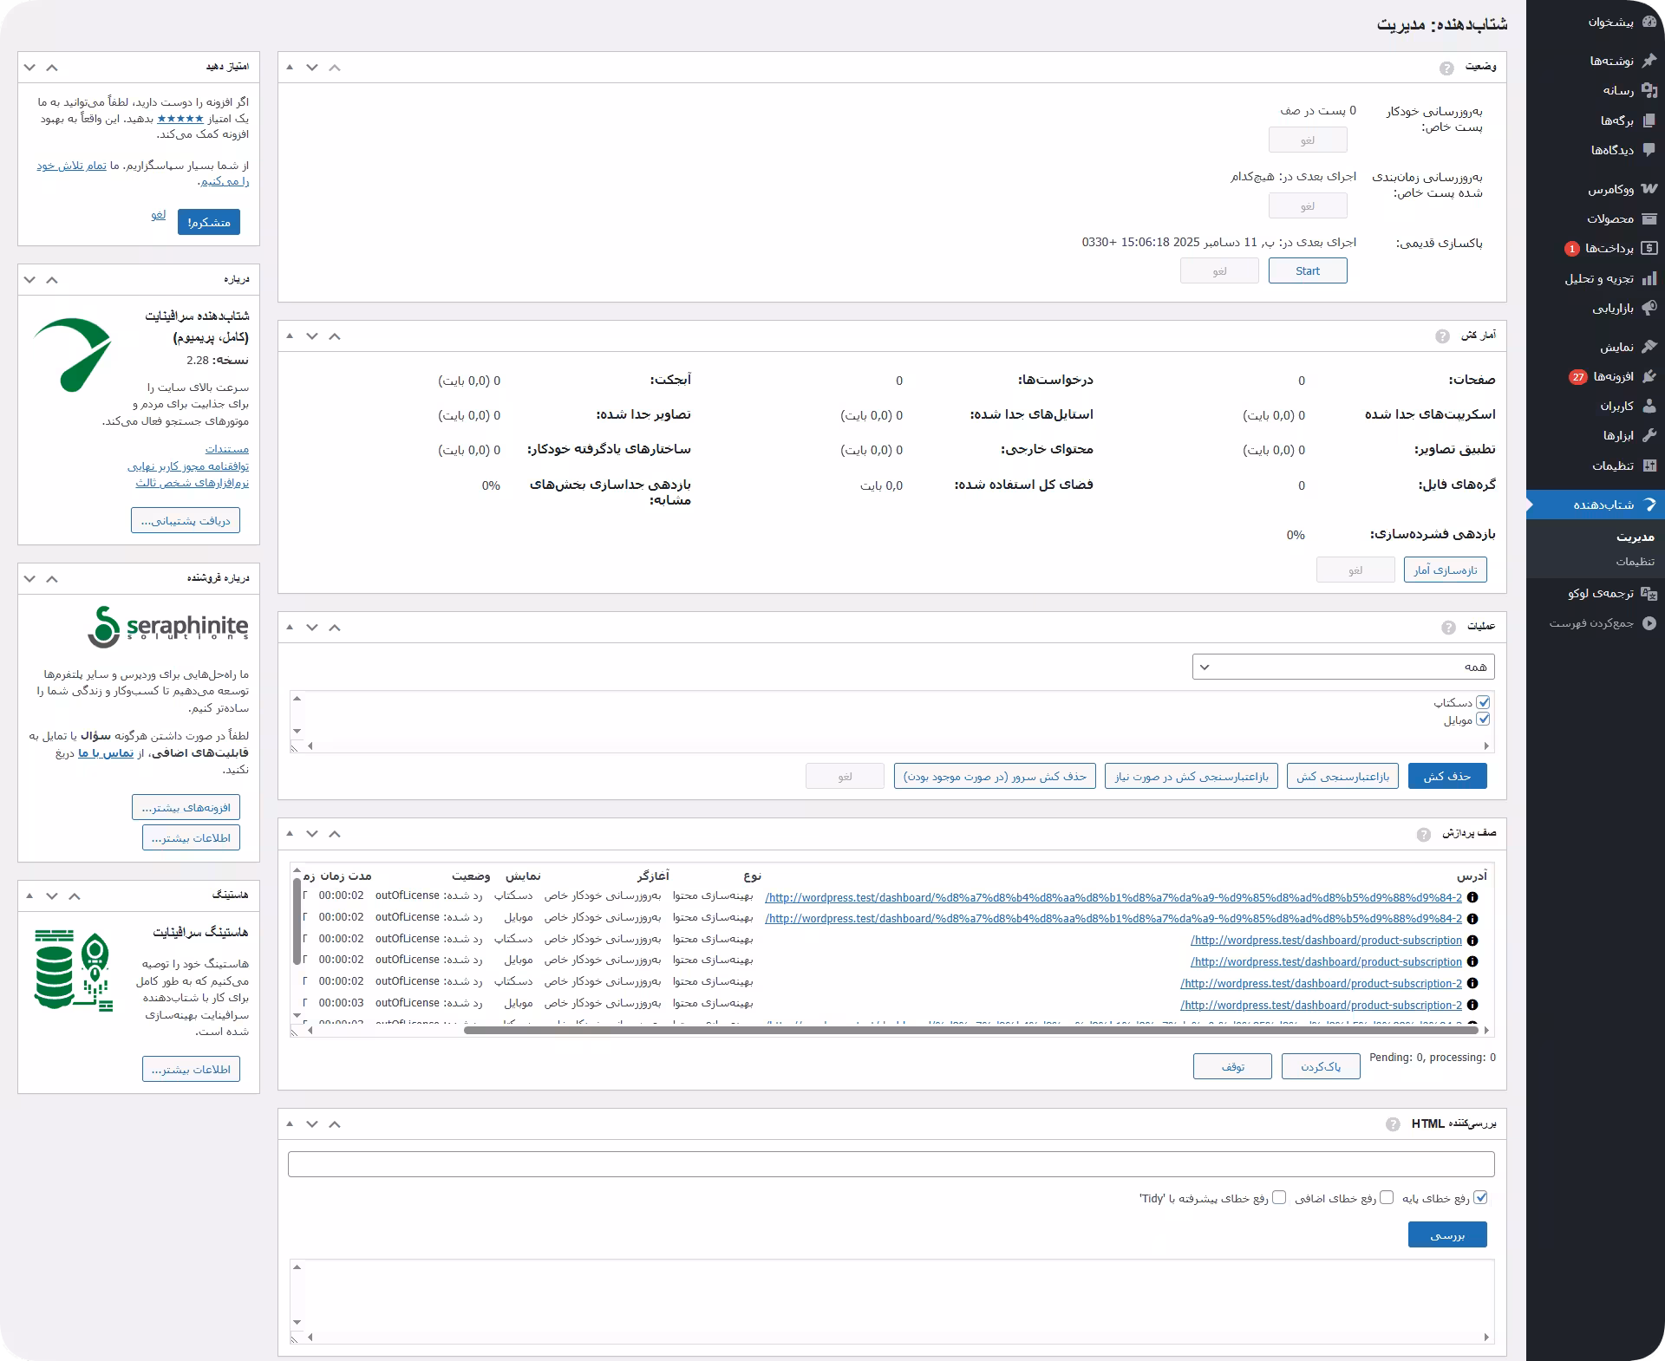Viewport: 1665px width, 1361px height.
Task: Click the help icon next to آمار کش
Action: pyautogui.click(x=1442, y=336)
